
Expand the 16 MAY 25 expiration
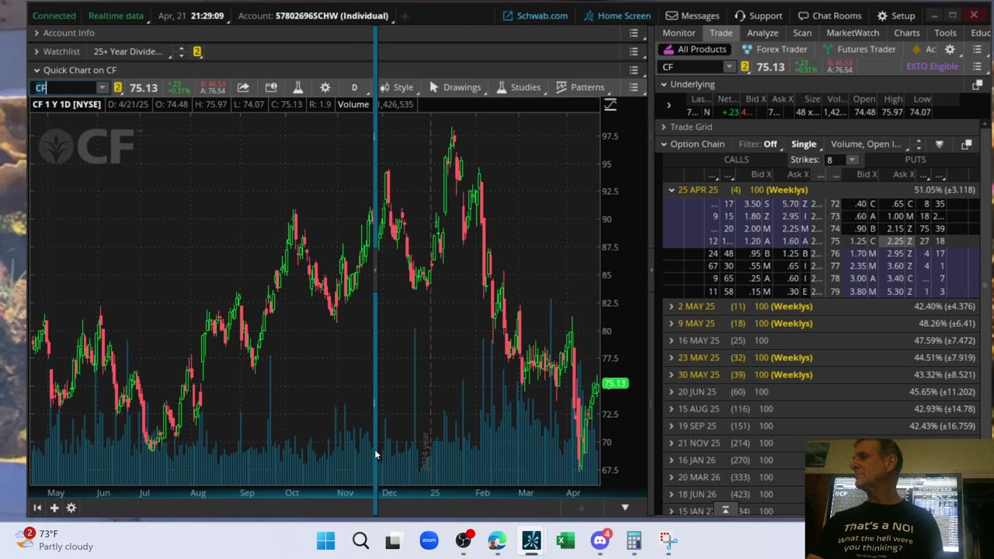click(x=671, y=340)
